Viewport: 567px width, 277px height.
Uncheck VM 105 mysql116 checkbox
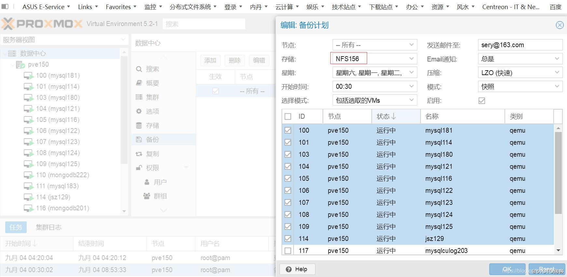(x=288, y=178)
